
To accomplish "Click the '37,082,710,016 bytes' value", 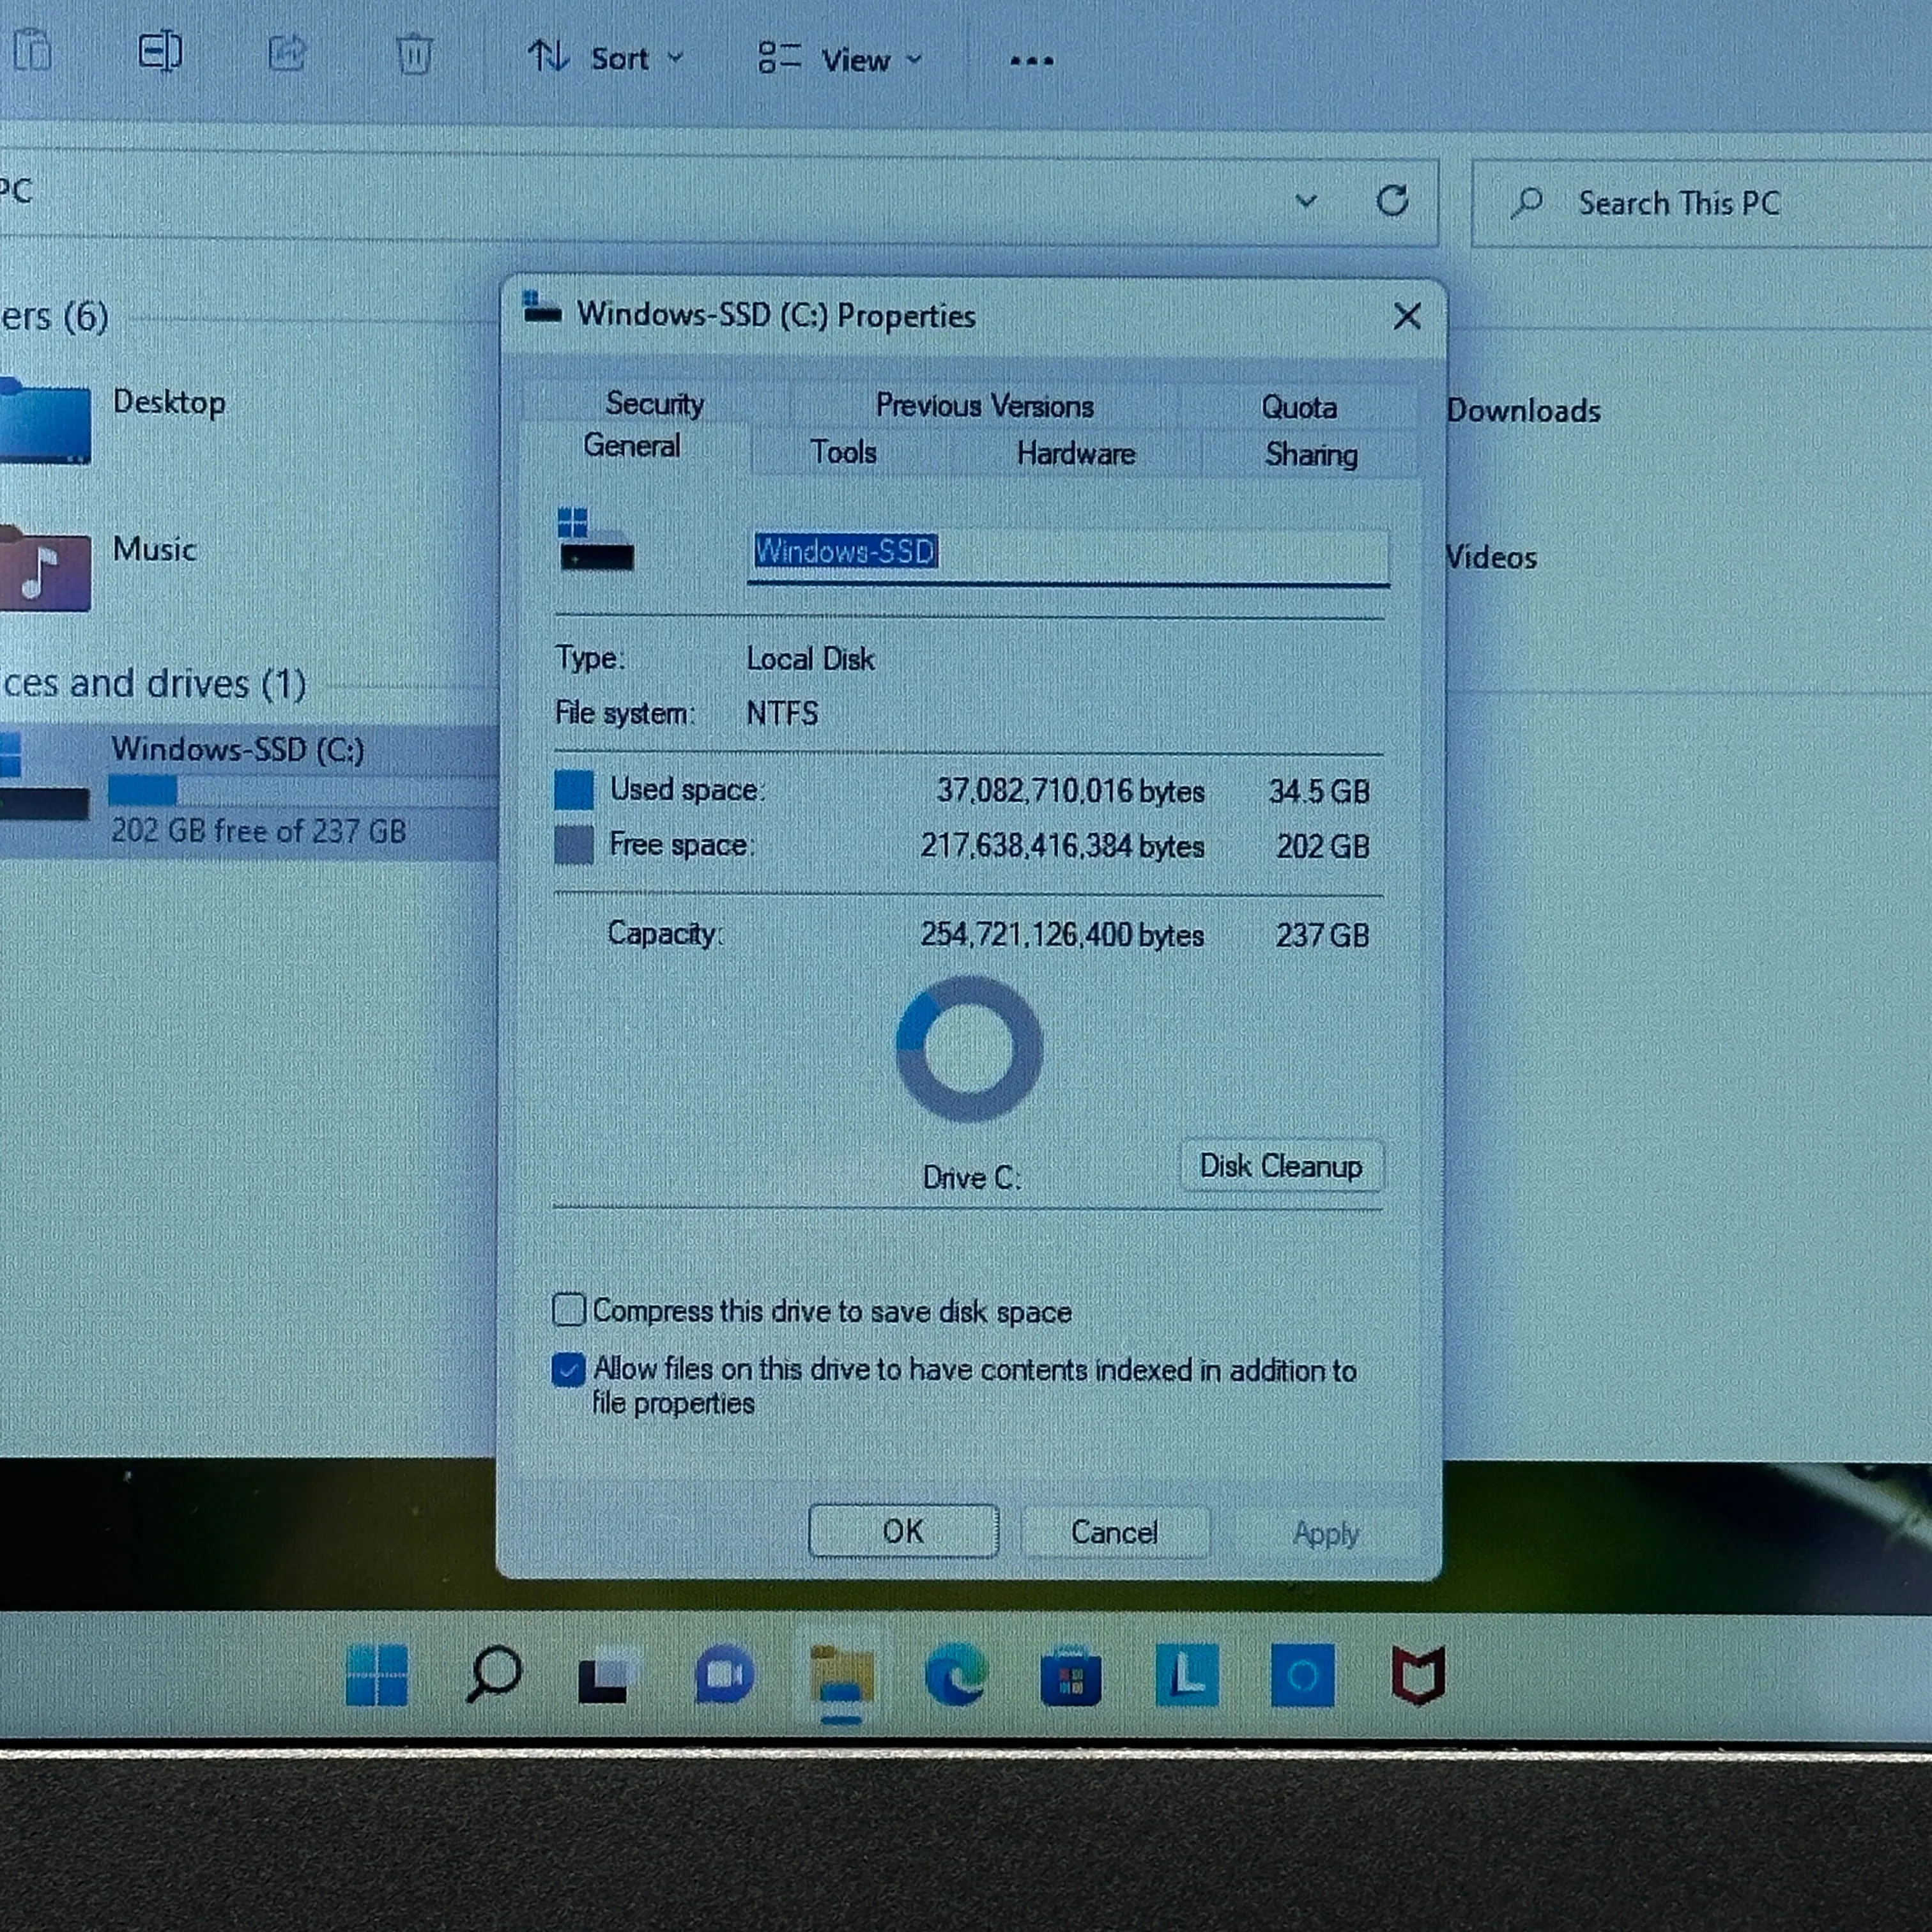I will pos(1070,791).
